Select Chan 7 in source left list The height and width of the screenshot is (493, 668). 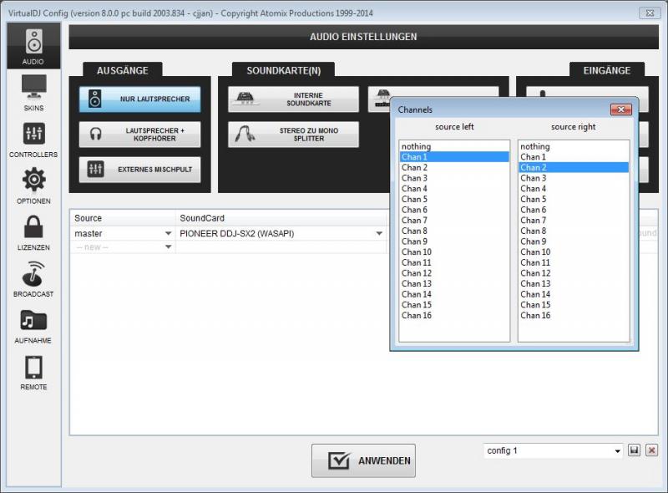tap(454, 221)
